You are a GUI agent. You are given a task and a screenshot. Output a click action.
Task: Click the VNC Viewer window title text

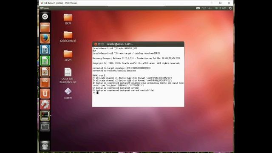61,3
